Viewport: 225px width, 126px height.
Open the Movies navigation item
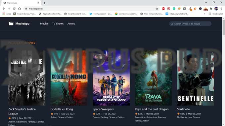pyautogui.click(x=44, y=24)
